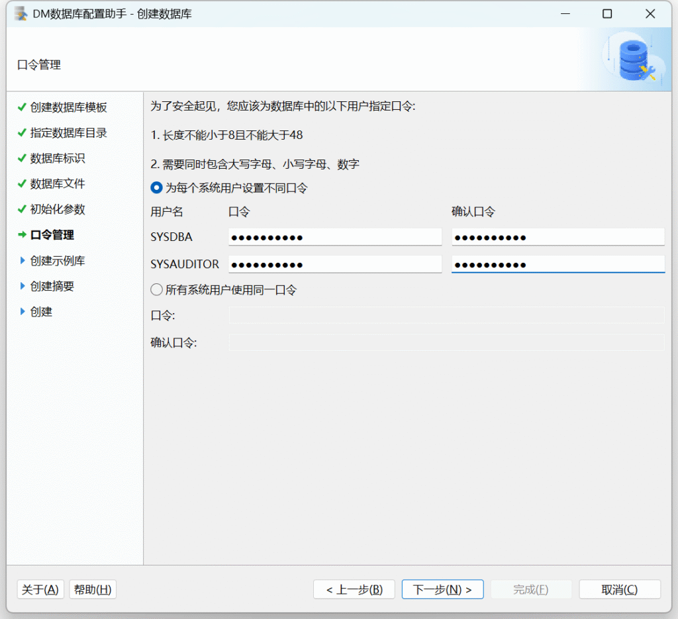Select 所有系统用户使用同一口令 radio option

pyautogui.click(x=157, y=290)
